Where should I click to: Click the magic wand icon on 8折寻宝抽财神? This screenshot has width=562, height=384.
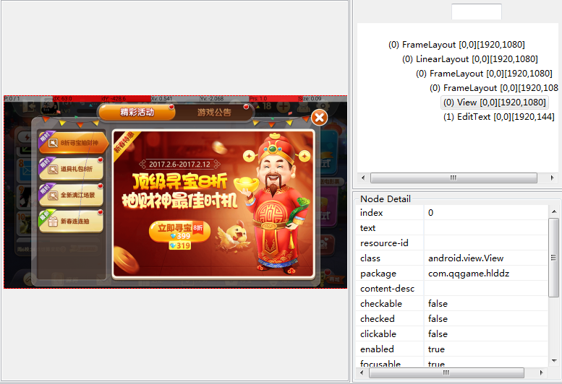(53, 143)
